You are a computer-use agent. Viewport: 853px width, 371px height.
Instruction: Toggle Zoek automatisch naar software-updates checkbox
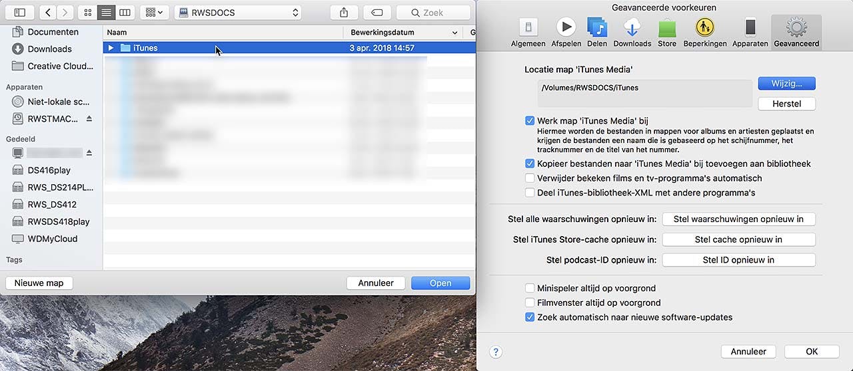point(530,317)
